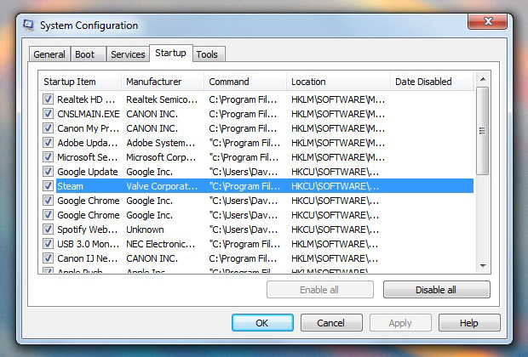
Task: Select the CNSLMAIN.EXE item name
Action: 89,114
